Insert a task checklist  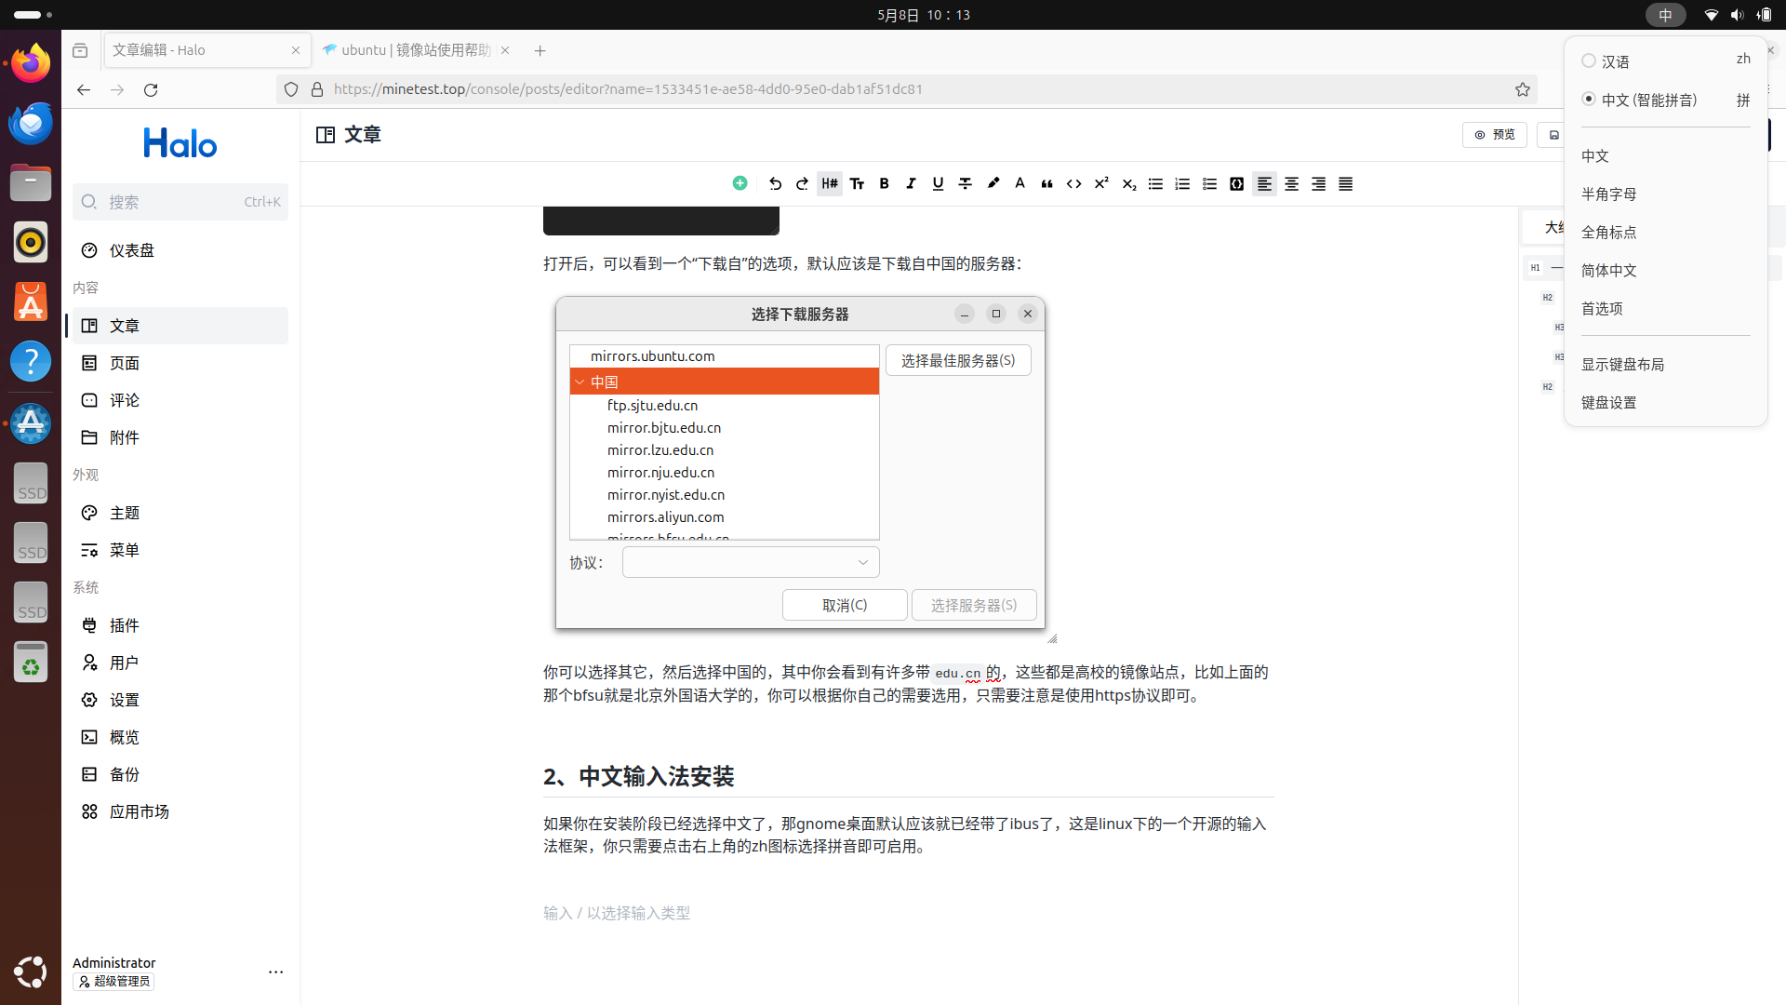[1209, 184]
